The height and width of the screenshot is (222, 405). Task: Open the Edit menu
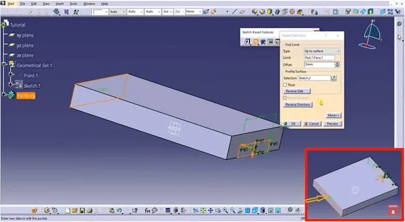[x=34, y=4]
